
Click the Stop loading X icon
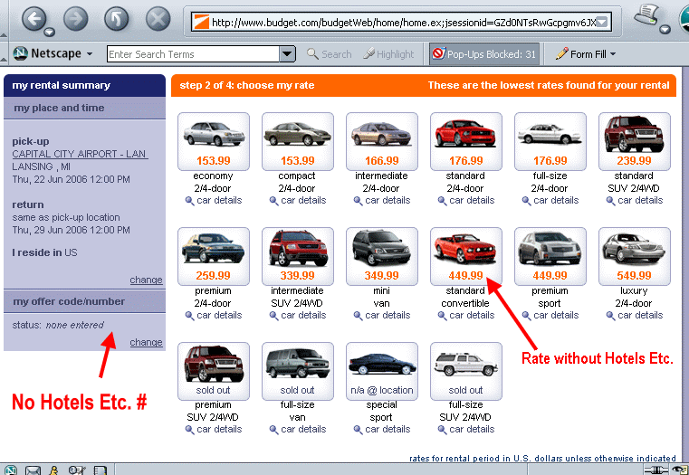click(158, 18)
